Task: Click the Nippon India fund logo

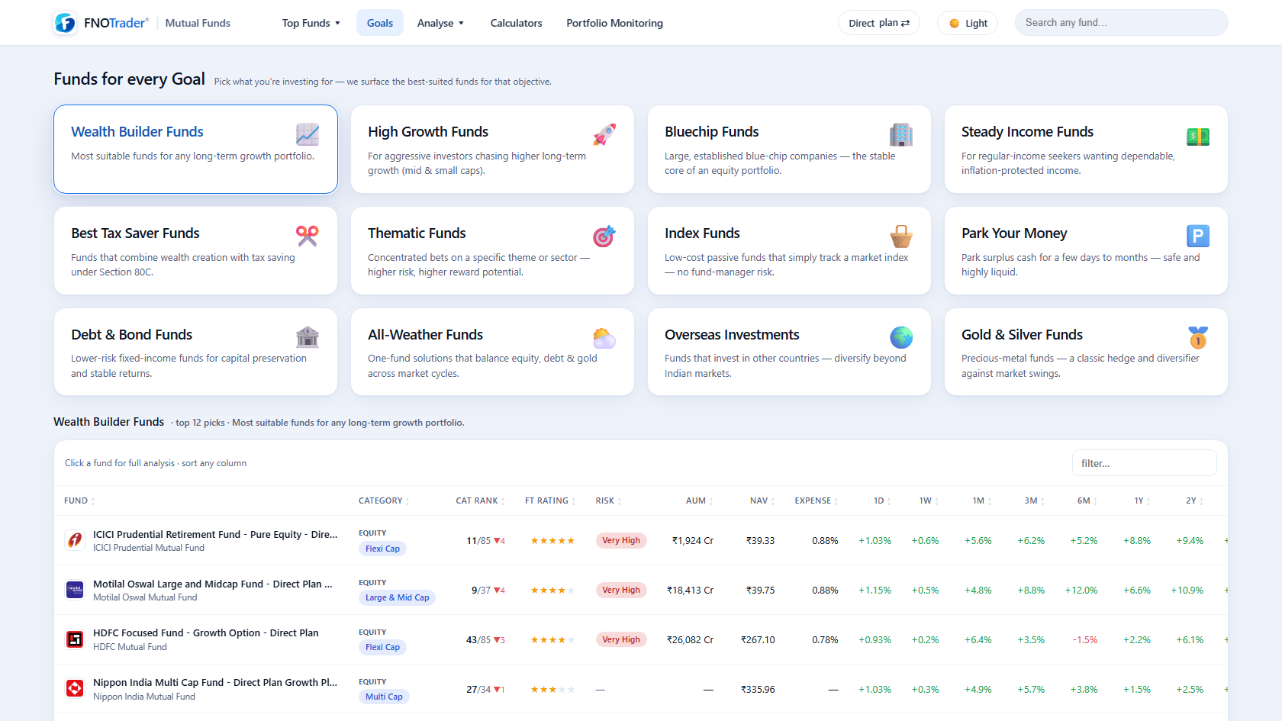Action: [x=75, y=689]
